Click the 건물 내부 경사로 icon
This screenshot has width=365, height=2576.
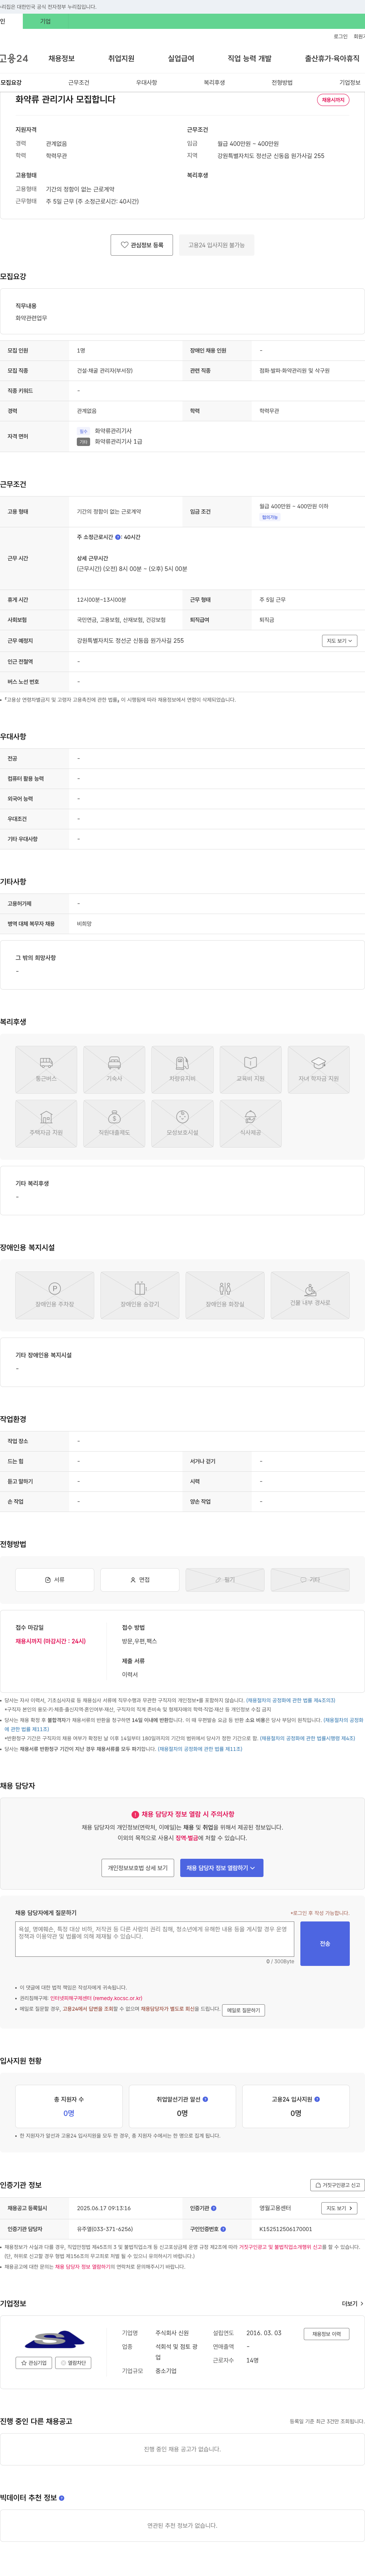coord(310,1295)
